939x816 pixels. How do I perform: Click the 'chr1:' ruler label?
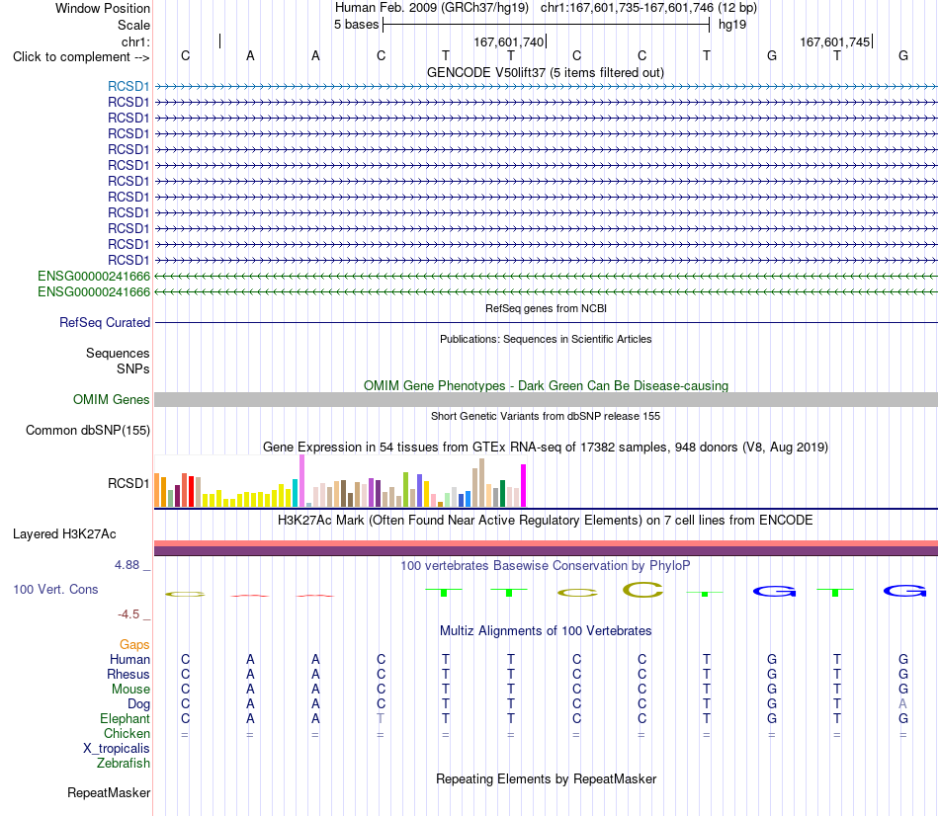pyautogui.click(x=136, y=41)
